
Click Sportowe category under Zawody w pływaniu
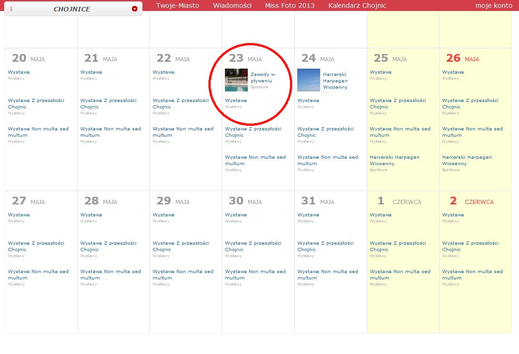pyautogui.click(x=259, y=87)
